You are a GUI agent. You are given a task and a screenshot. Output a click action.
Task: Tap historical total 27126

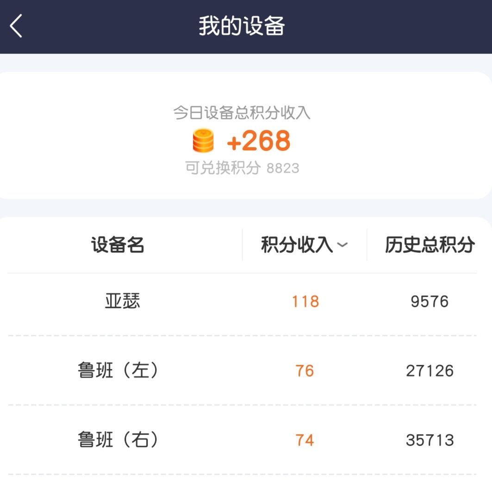click(430, 371)
